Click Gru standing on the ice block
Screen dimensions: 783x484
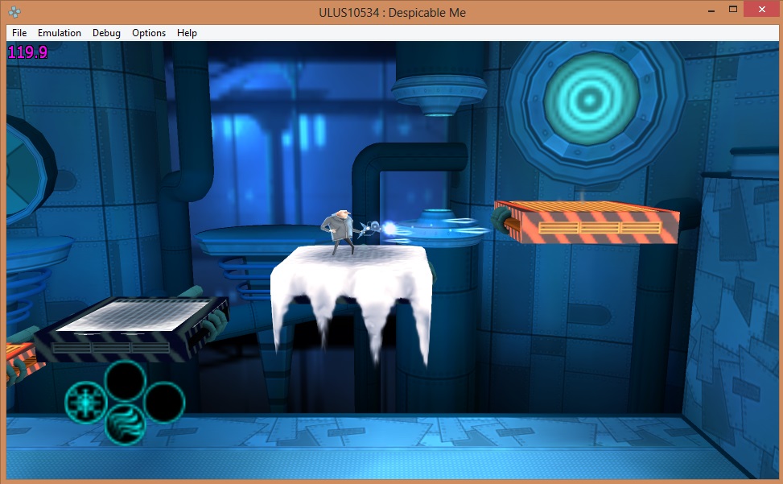click(x=337, y=230)
